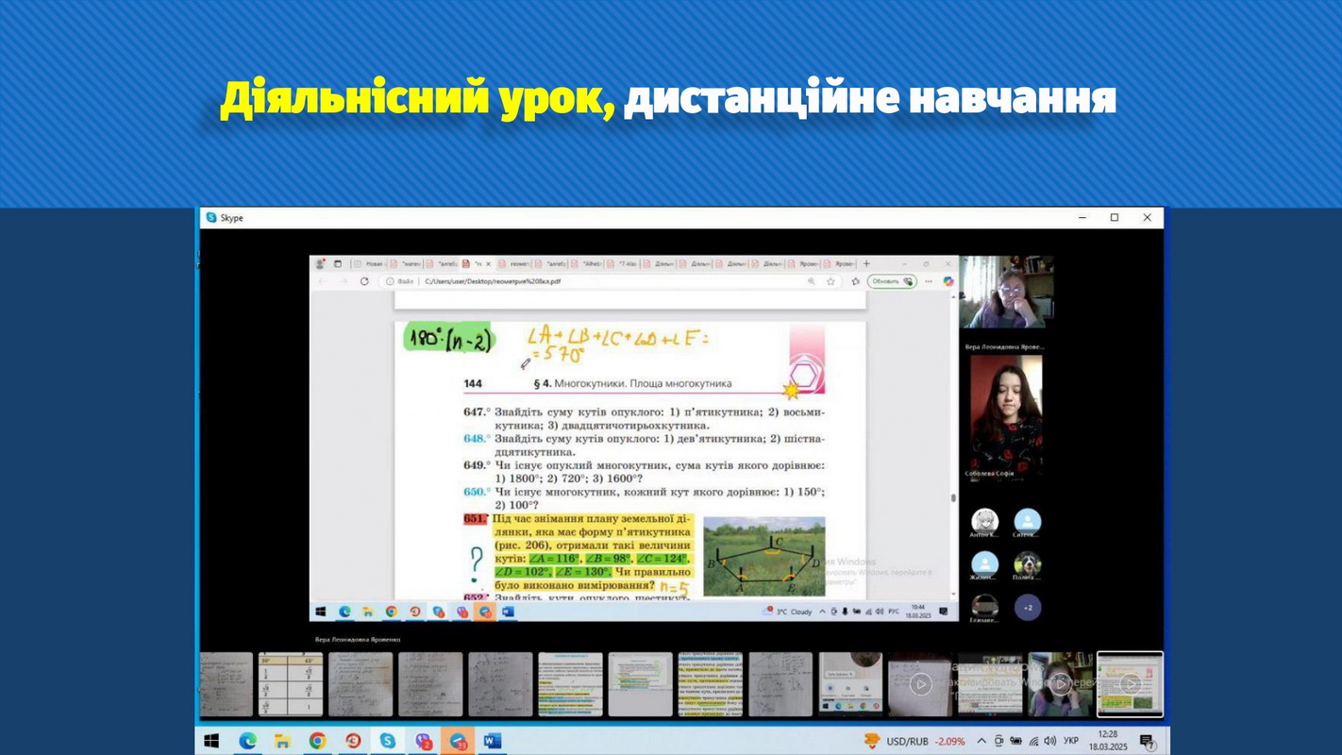Open the УКР input language switcher

(x=1071, y=741)
